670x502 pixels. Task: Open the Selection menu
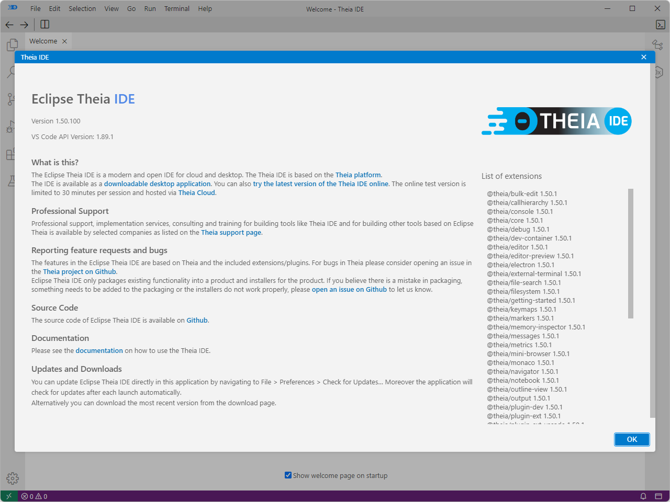pos(82,8)
